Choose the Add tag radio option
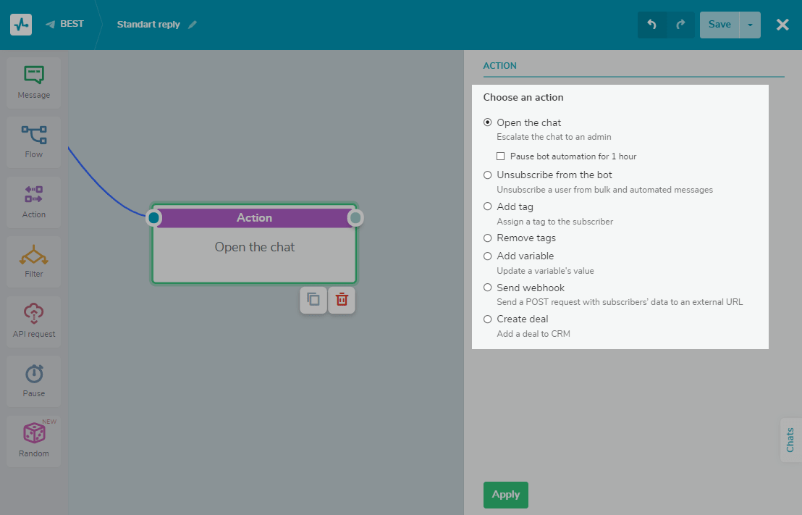The image size is (802, 515). [x=487, y=206]
